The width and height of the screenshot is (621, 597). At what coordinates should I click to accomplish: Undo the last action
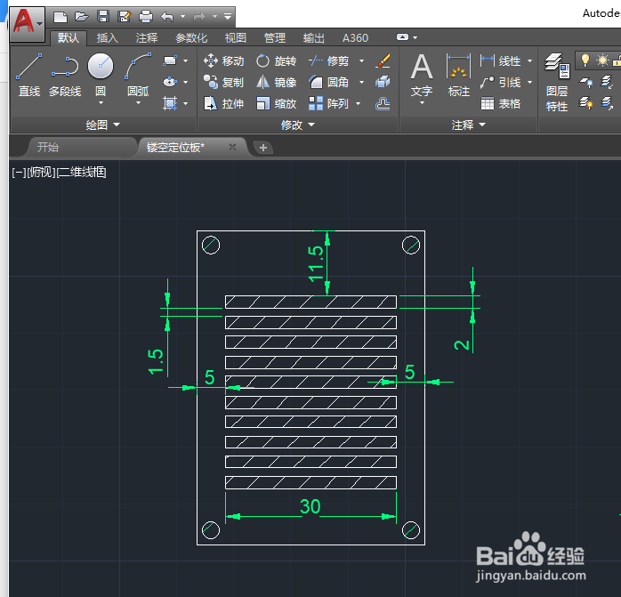167,17
